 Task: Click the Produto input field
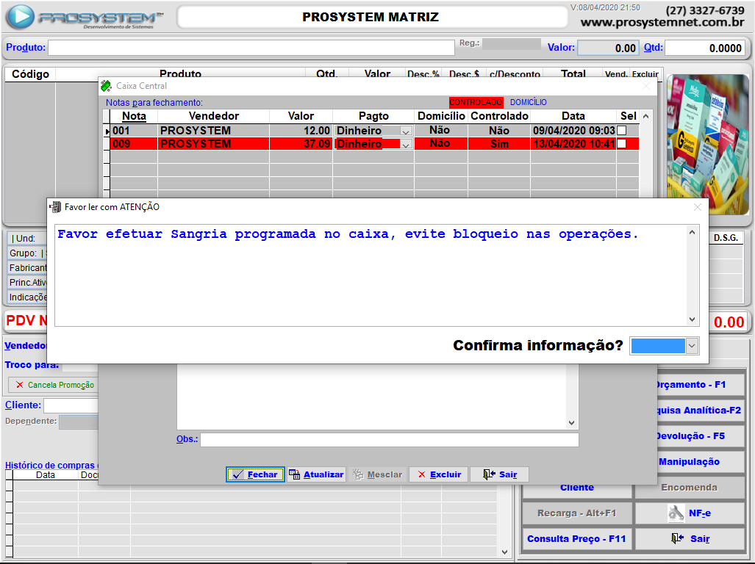tap(251, 48)
